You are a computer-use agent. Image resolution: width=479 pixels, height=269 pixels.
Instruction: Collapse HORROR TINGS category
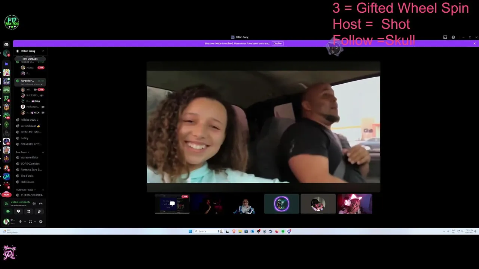click(x=26, y=190)
